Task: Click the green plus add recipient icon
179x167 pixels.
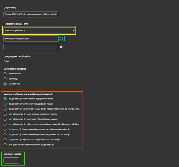Action: click(x=61, y=39)
